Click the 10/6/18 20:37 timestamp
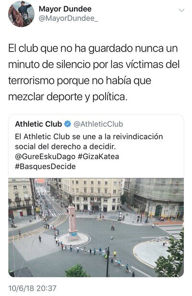 32,288
